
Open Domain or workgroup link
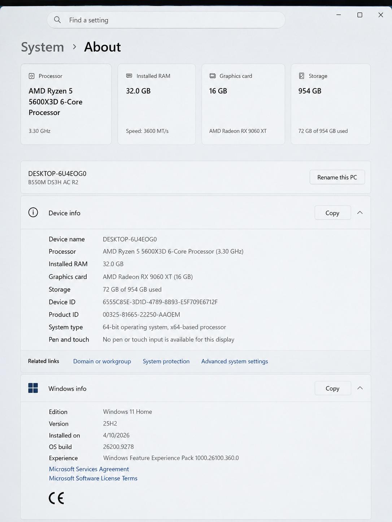pos(102,361)
